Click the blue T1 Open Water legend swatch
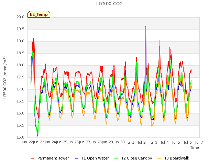The image size is (220, 165). pyautogui.click(x=76, y=159)
